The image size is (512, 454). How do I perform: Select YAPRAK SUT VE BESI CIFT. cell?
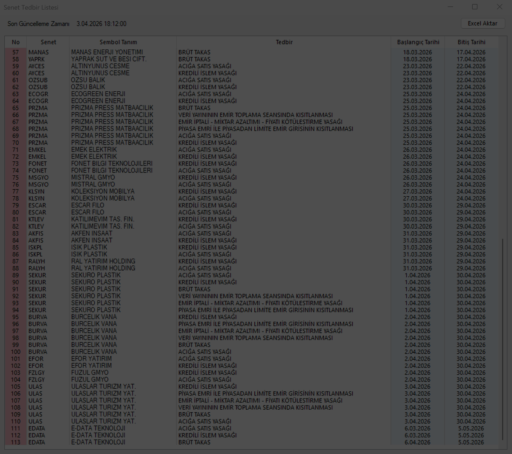tap(109, 59)
